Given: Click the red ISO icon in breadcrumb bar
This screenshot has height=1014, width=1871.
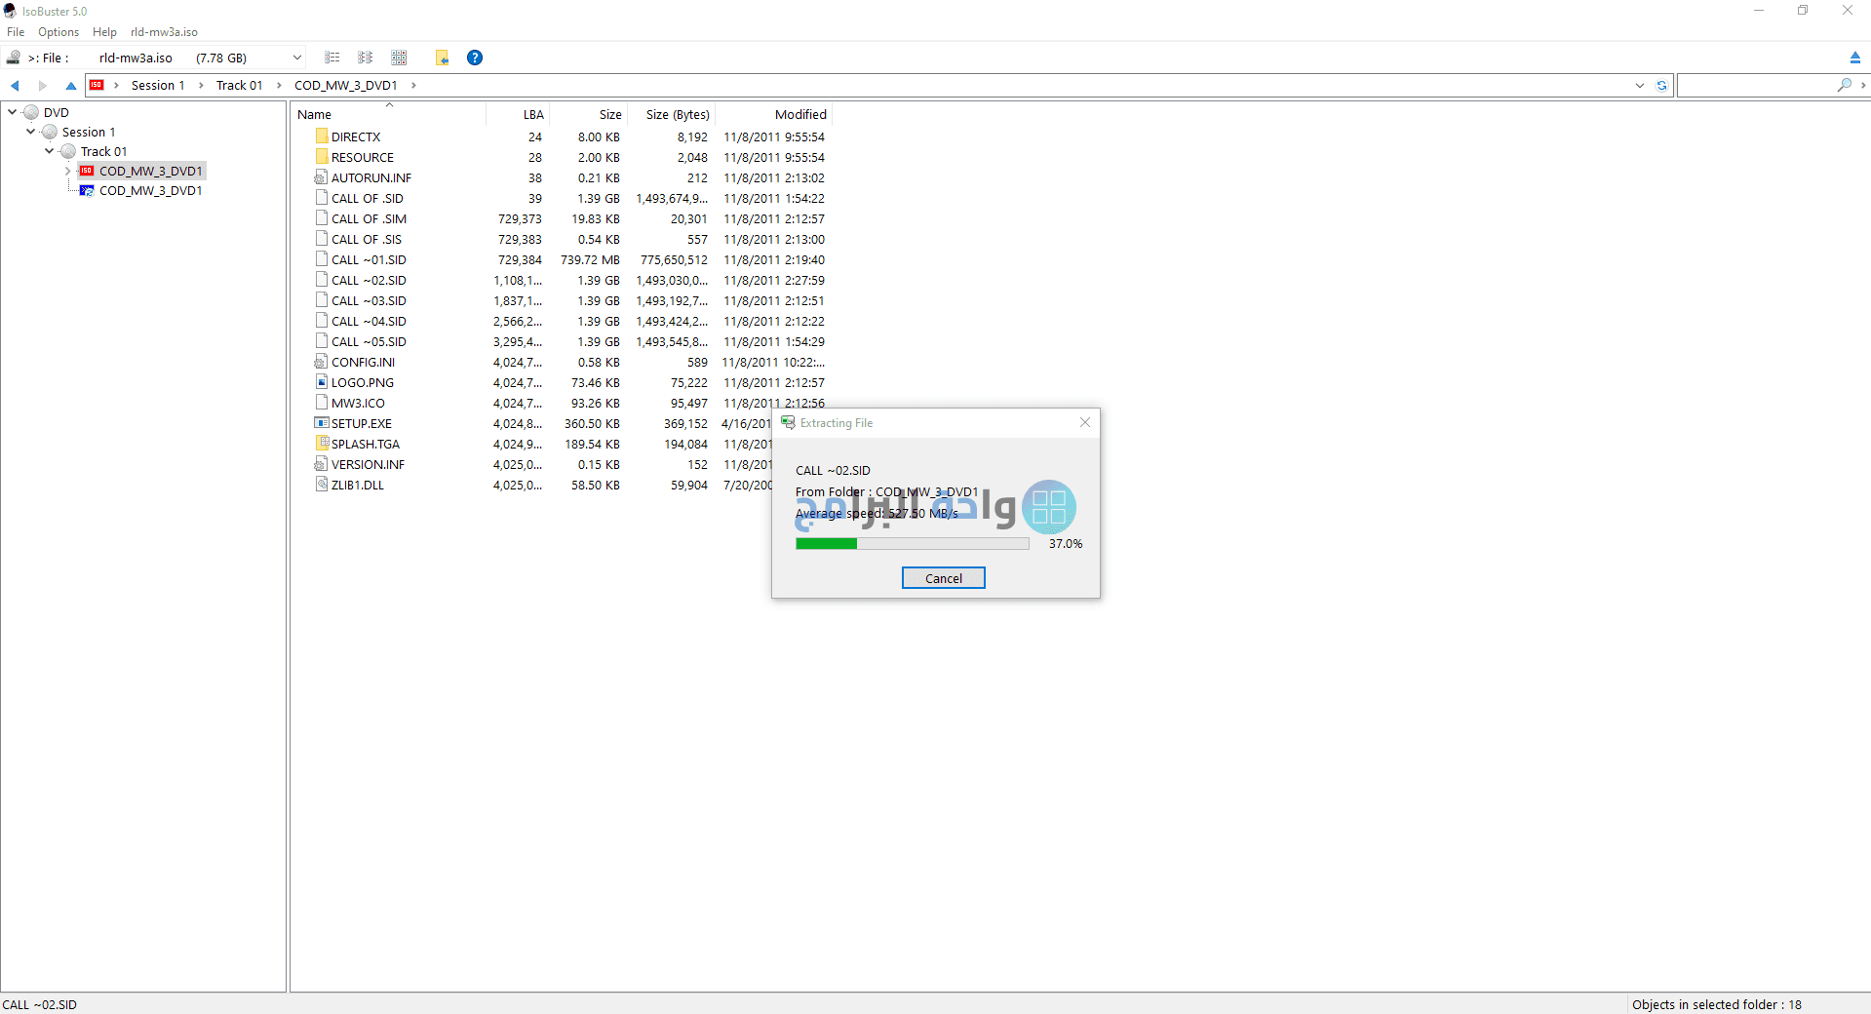Looking at the screenshot, I should pos(97,85).
